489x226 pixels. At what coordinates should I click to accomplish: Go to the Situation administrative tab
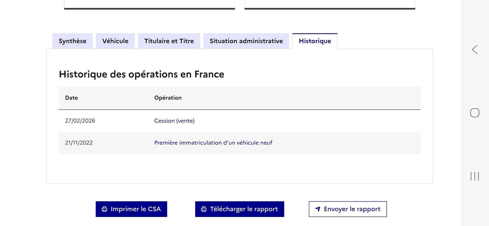coord(246,41)
